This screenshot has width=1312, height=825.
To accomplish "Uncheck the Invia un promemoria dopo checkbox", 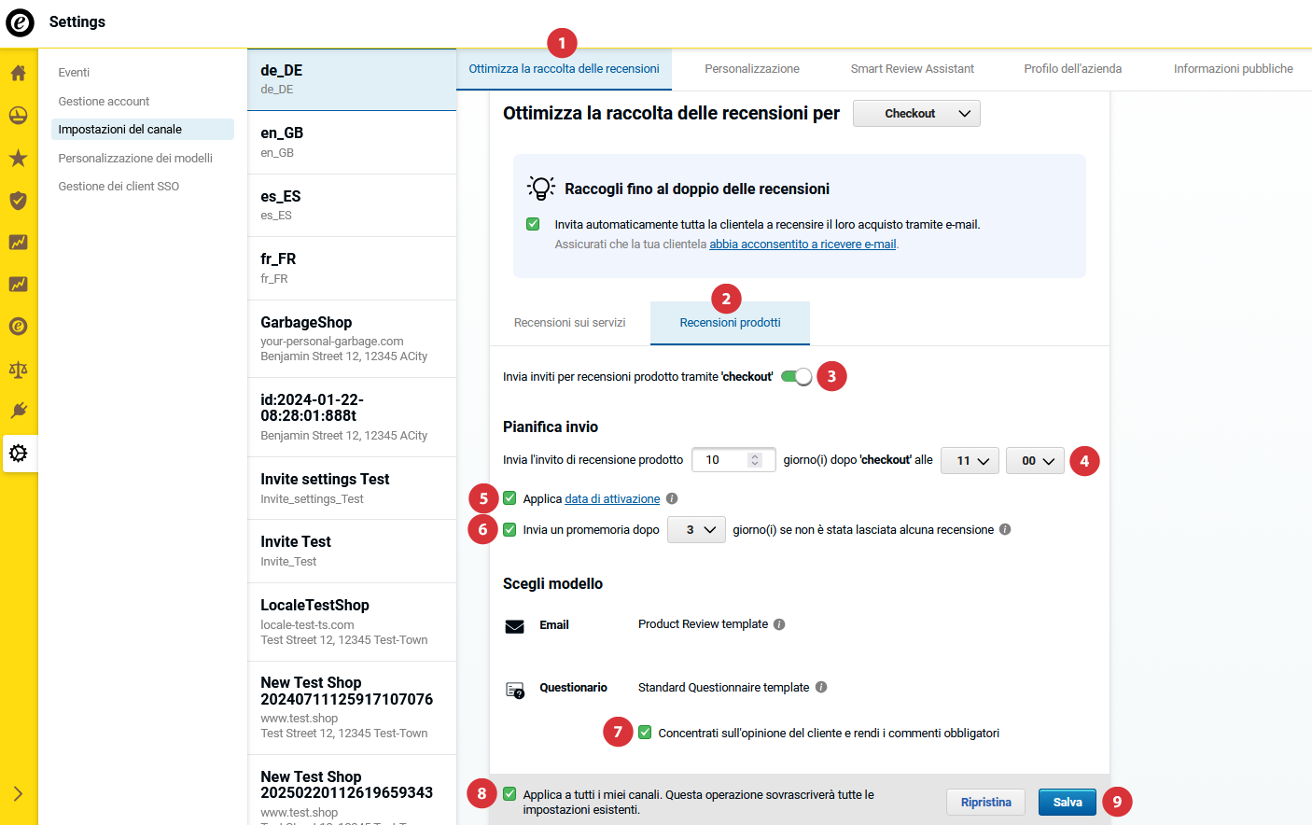I will pos(509,529).
